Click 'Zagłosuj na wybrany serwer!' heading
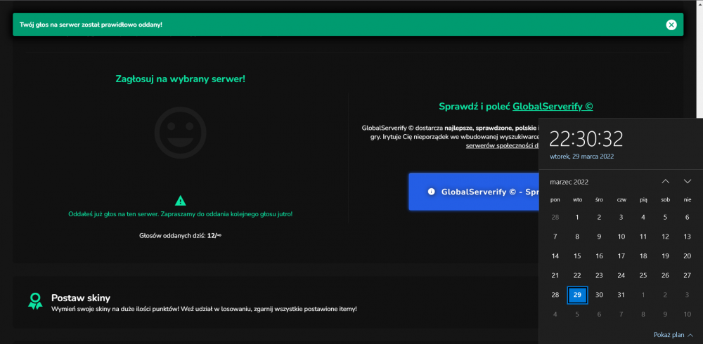The width and height of the screenshot is (703, 344). [180, 79]
